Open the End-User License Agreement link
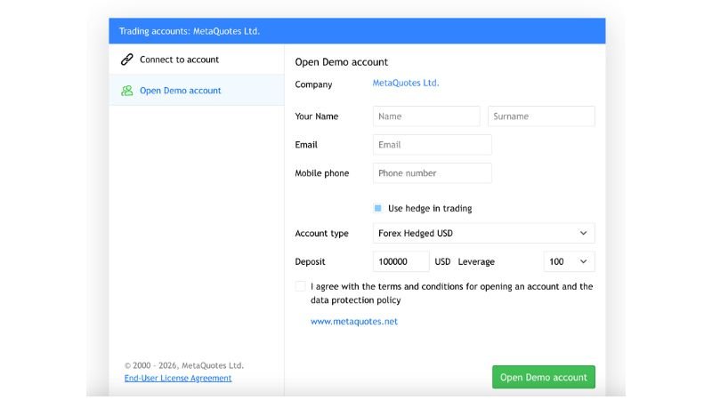This screenshot has height=400, width=712. (178, 379)
